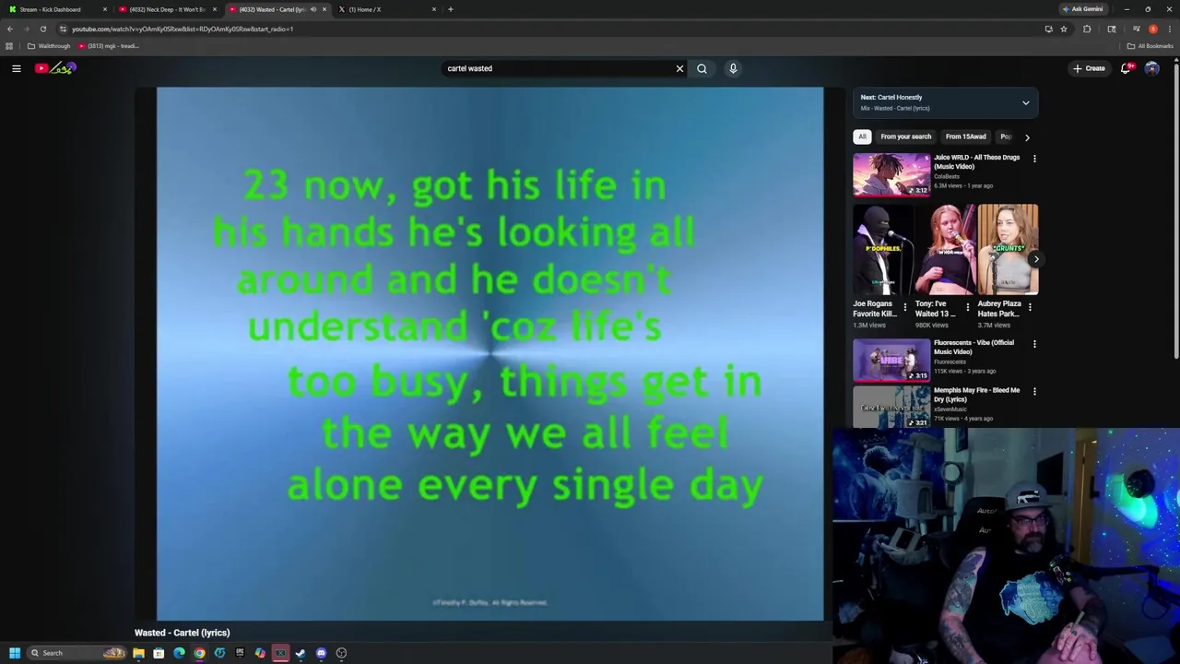Open a new browser tab

pos(450,9)
